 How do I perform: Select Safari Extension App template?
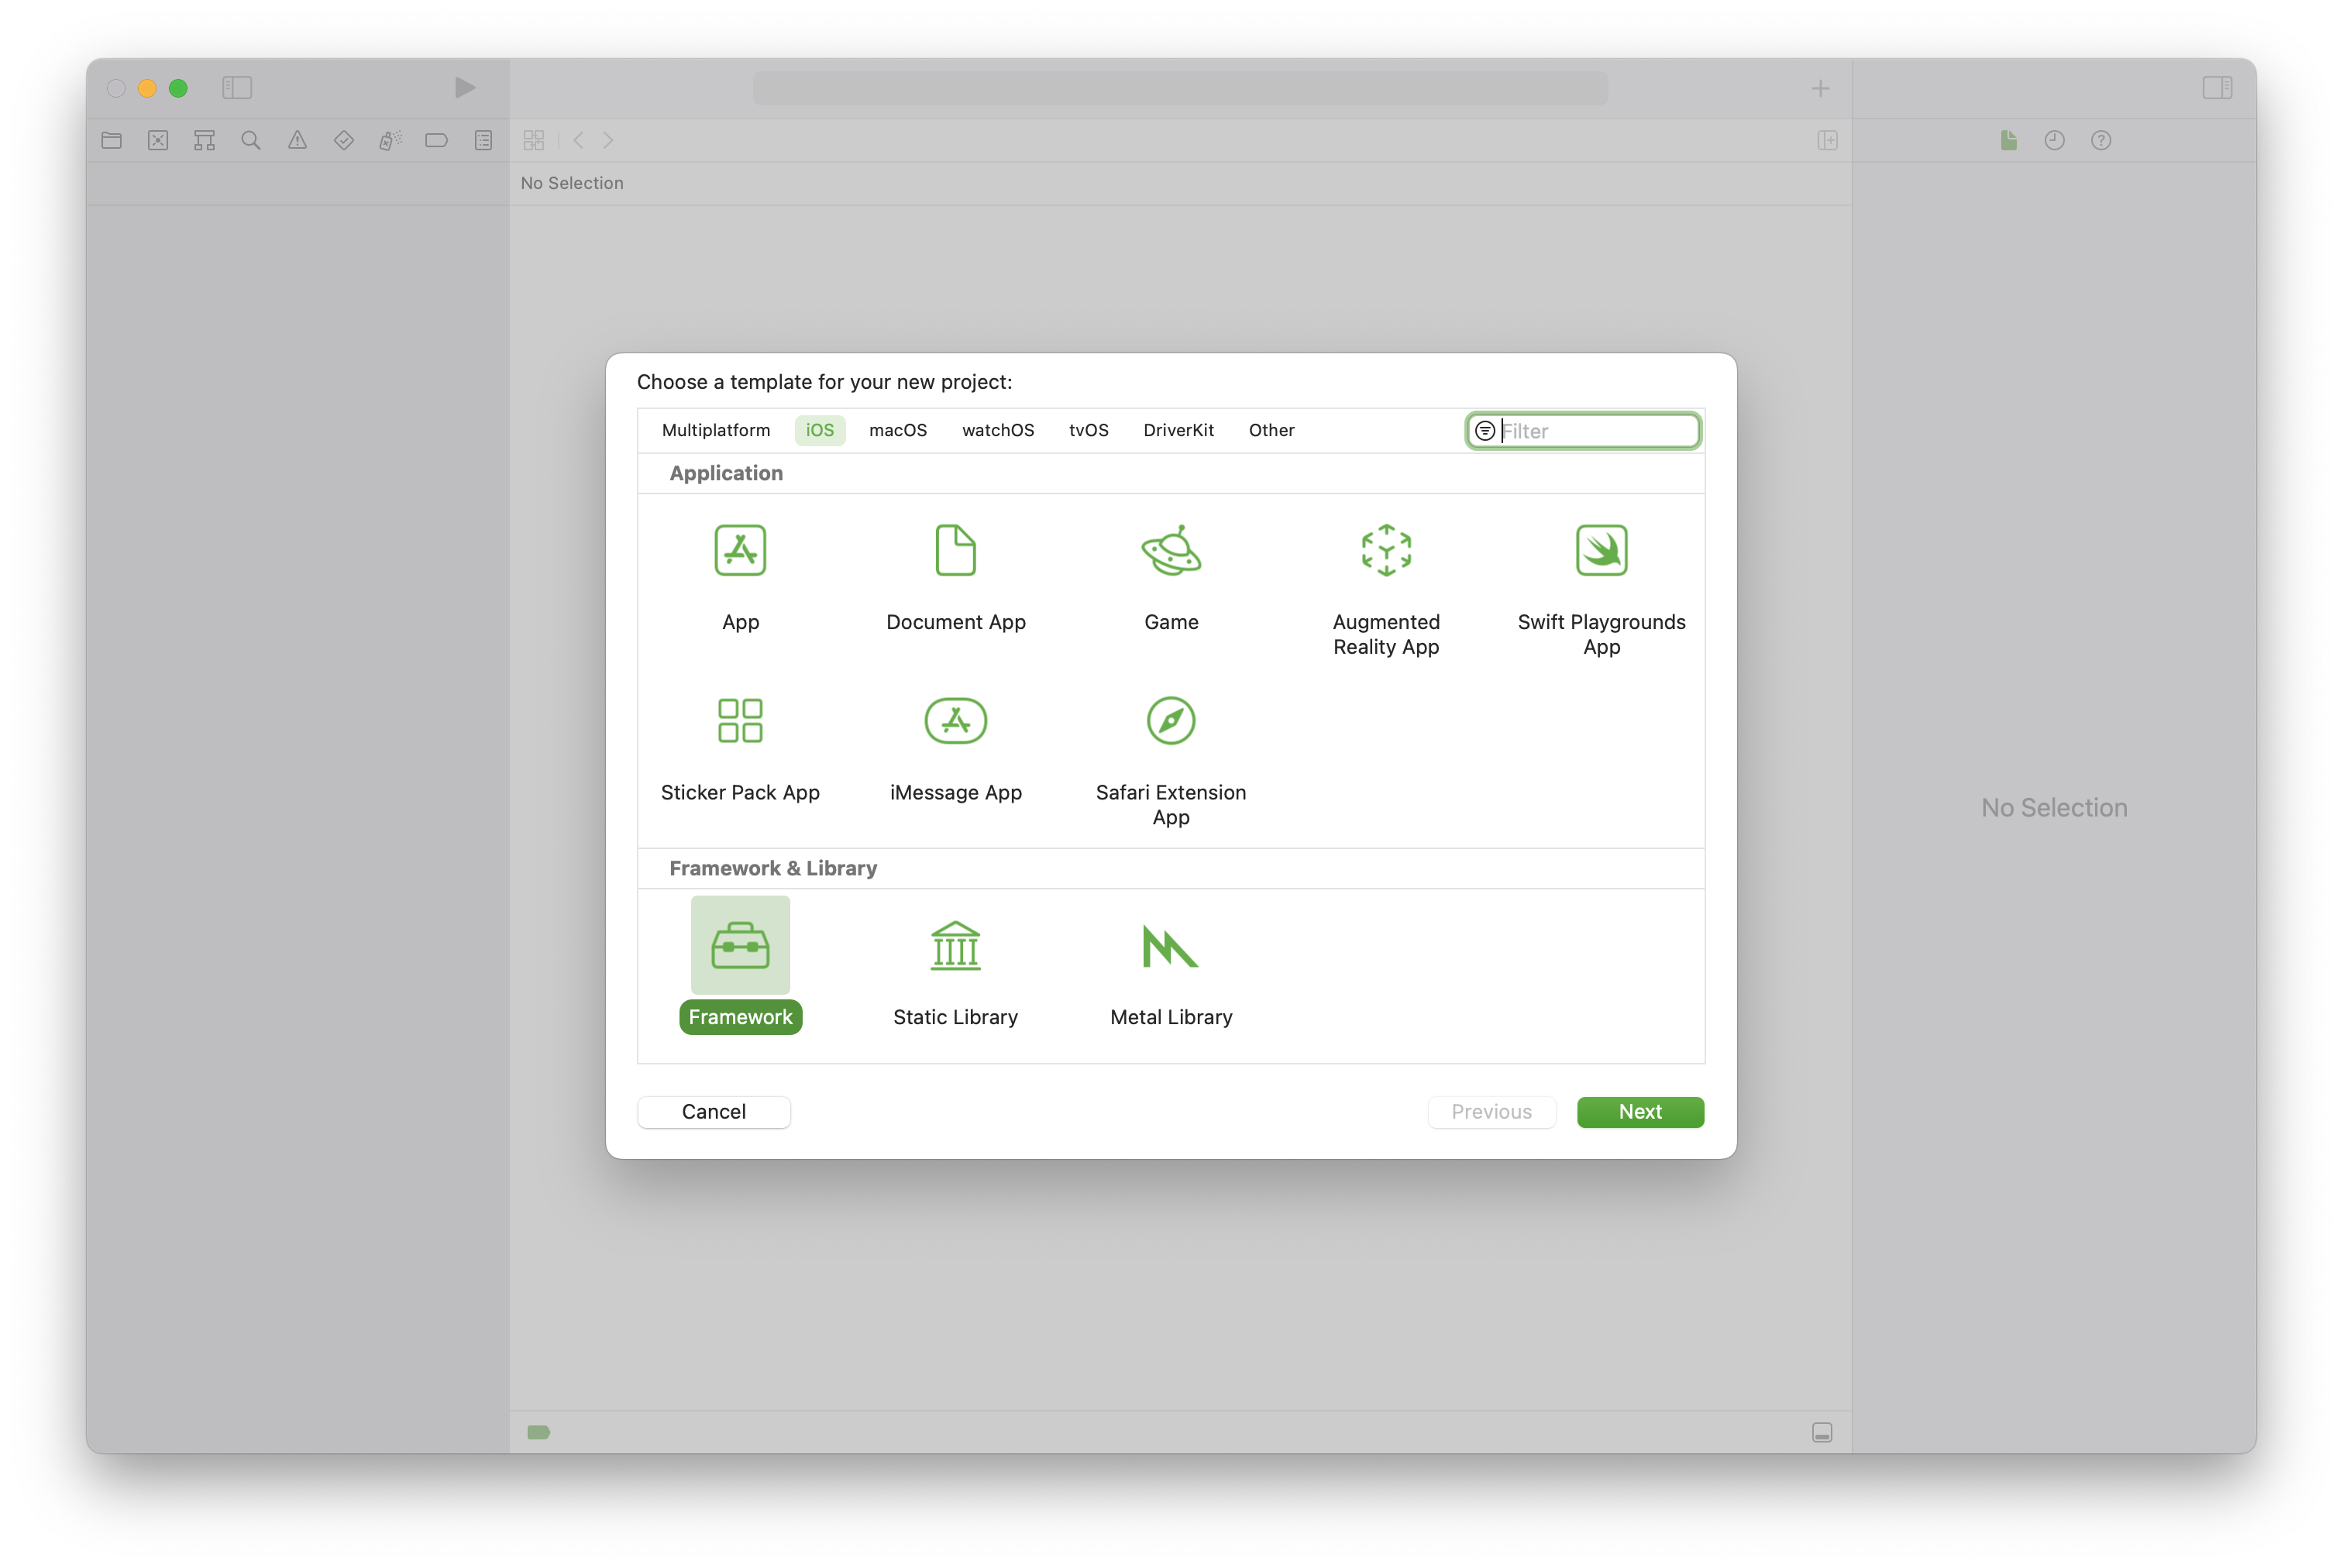(1171, 721)
